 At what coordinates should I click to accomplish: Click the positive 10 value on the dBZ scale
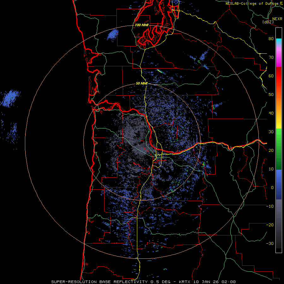click(271, 169)
